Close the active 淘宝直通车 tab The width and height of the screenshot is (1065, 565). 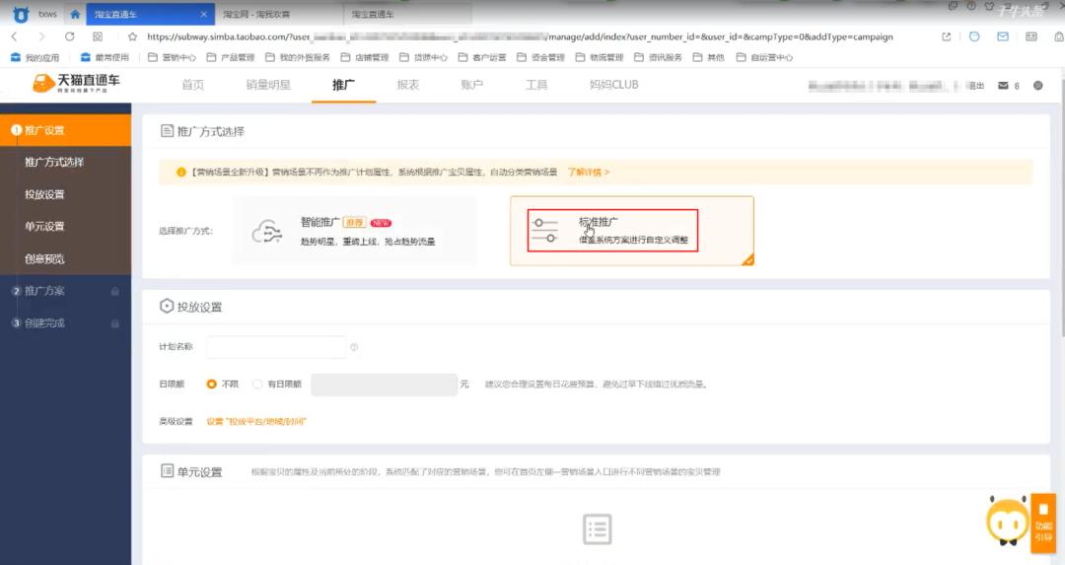pyautogui.click(x=204, y=14)
